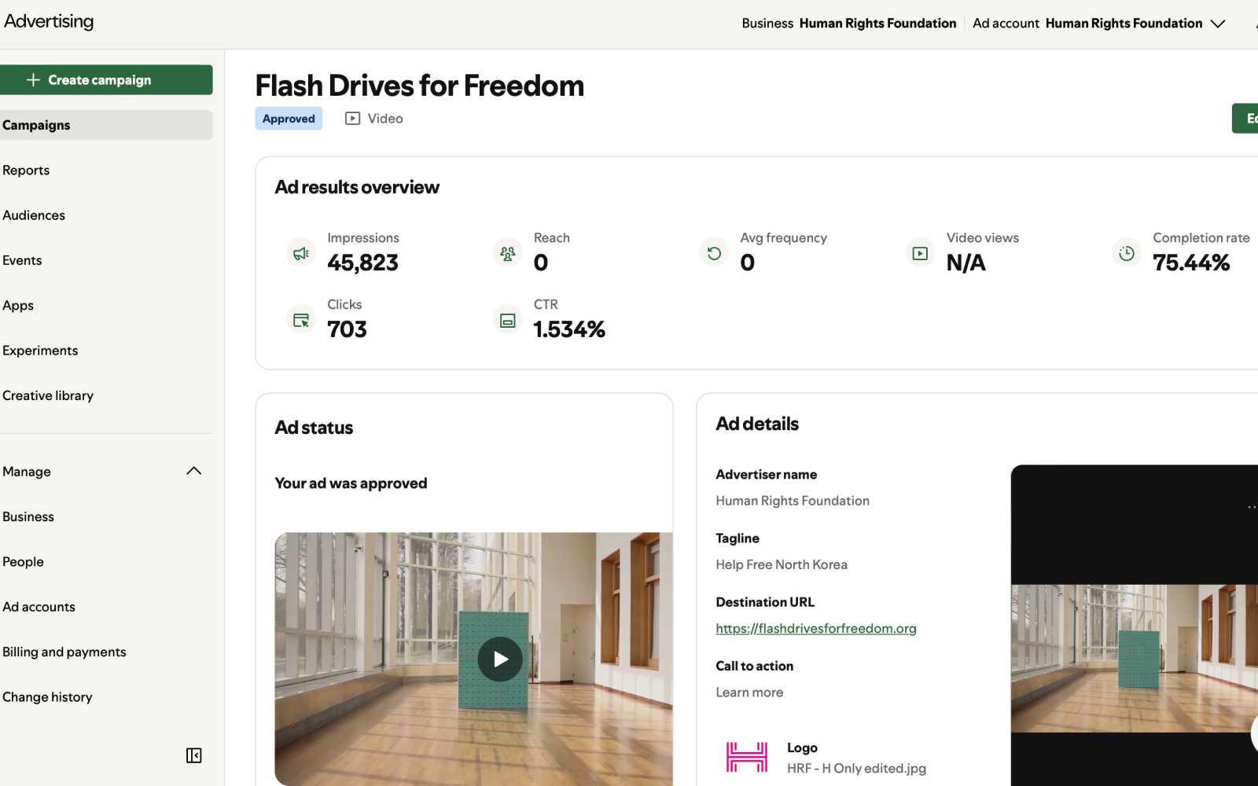
Task: Click the CTR metric icon
Action: 507,320
